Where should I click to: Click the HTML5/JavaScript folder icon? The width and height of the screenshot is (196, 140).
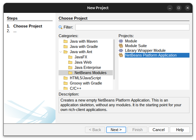(x=65, y=78)
